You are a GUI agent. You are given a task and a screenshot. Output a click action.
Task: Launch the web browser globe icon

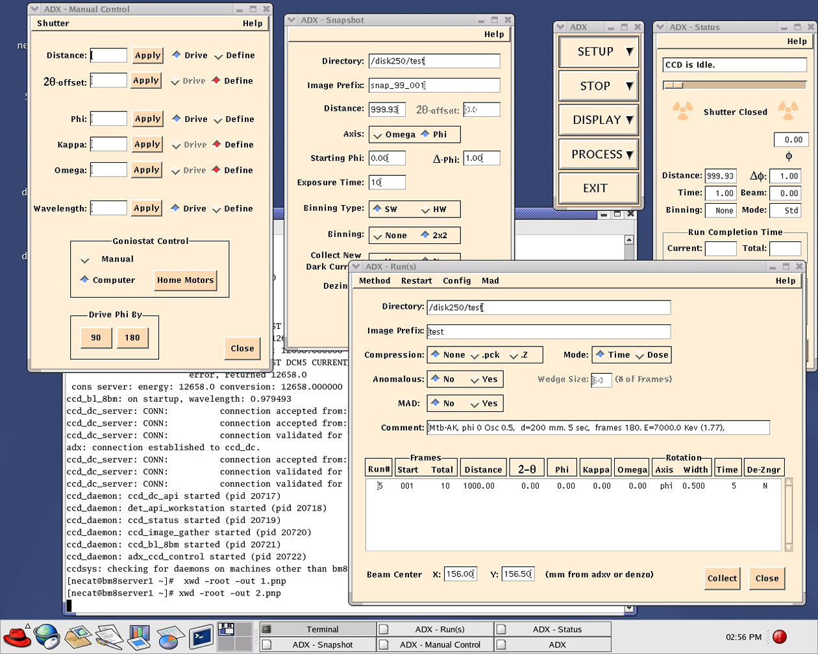(x=47, y=636)
